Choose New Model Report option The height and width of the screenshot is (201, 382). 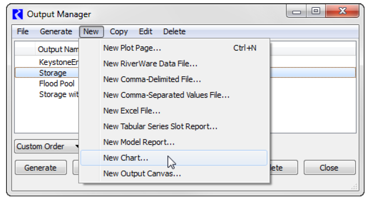139,142
